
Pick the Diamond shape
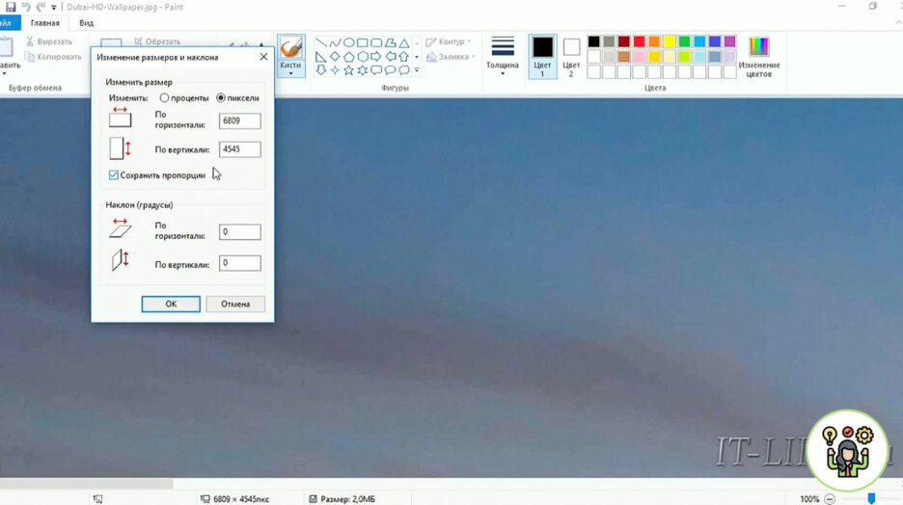[x=335, y=57]
